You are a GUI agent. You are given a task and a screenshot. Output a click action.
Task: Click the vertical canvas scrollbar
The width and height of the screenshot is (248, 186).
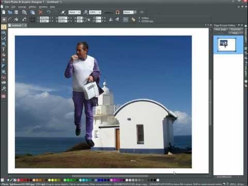(x=210, y=102)
